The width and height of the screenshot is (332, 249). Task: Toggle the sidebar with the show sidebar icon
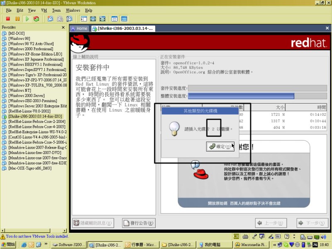coord(84,19)
